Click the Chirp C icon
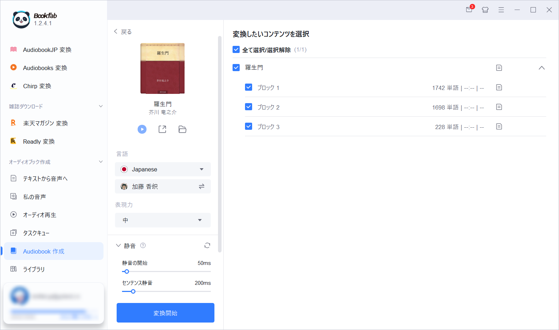The height and width of the screenshot is (330, 559). [14, 85]
